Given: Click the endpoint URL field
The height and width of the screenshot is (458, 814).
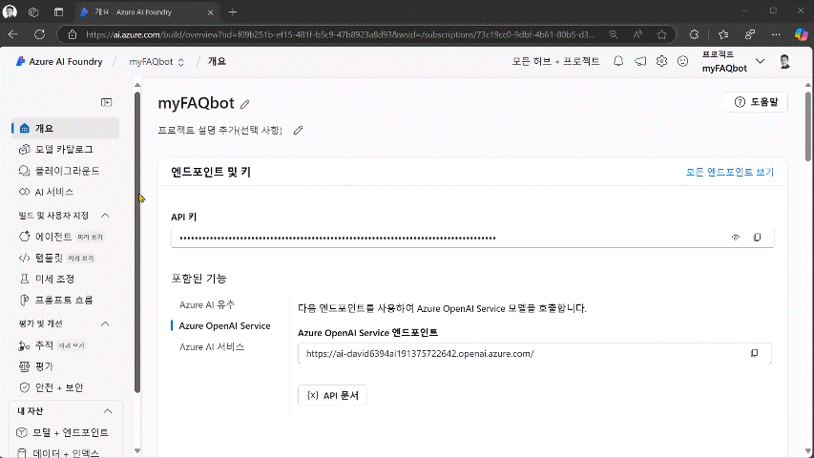Looking at the screenshot, I should 534,354.
